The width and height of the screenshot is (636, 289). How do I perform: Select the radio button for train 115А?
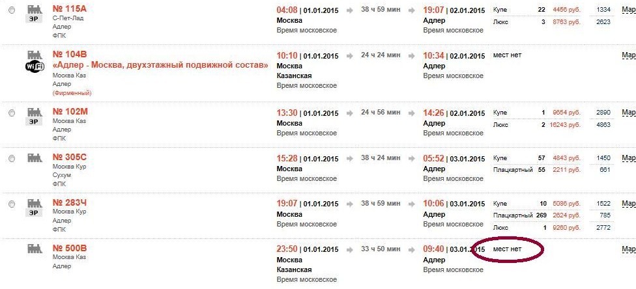click(12, 11)
